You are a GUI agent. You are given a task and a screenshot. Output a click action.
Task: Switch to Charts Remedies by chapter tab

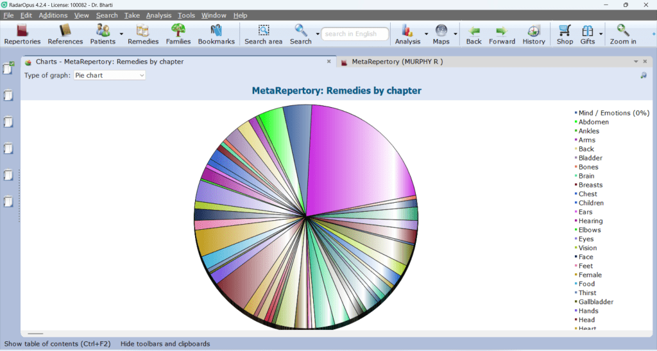(x=110, y=62)
